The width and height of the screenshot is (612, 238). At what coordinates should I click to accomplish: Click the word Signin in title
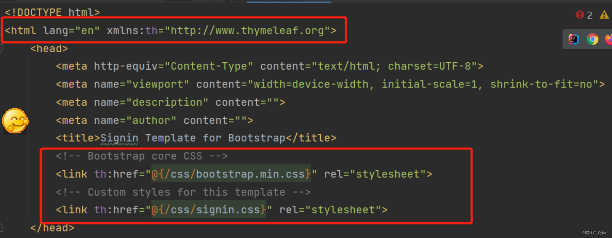coord(119,138)
